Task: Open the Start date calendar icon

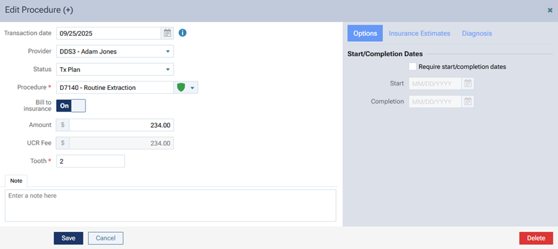Action: (468, 84)
